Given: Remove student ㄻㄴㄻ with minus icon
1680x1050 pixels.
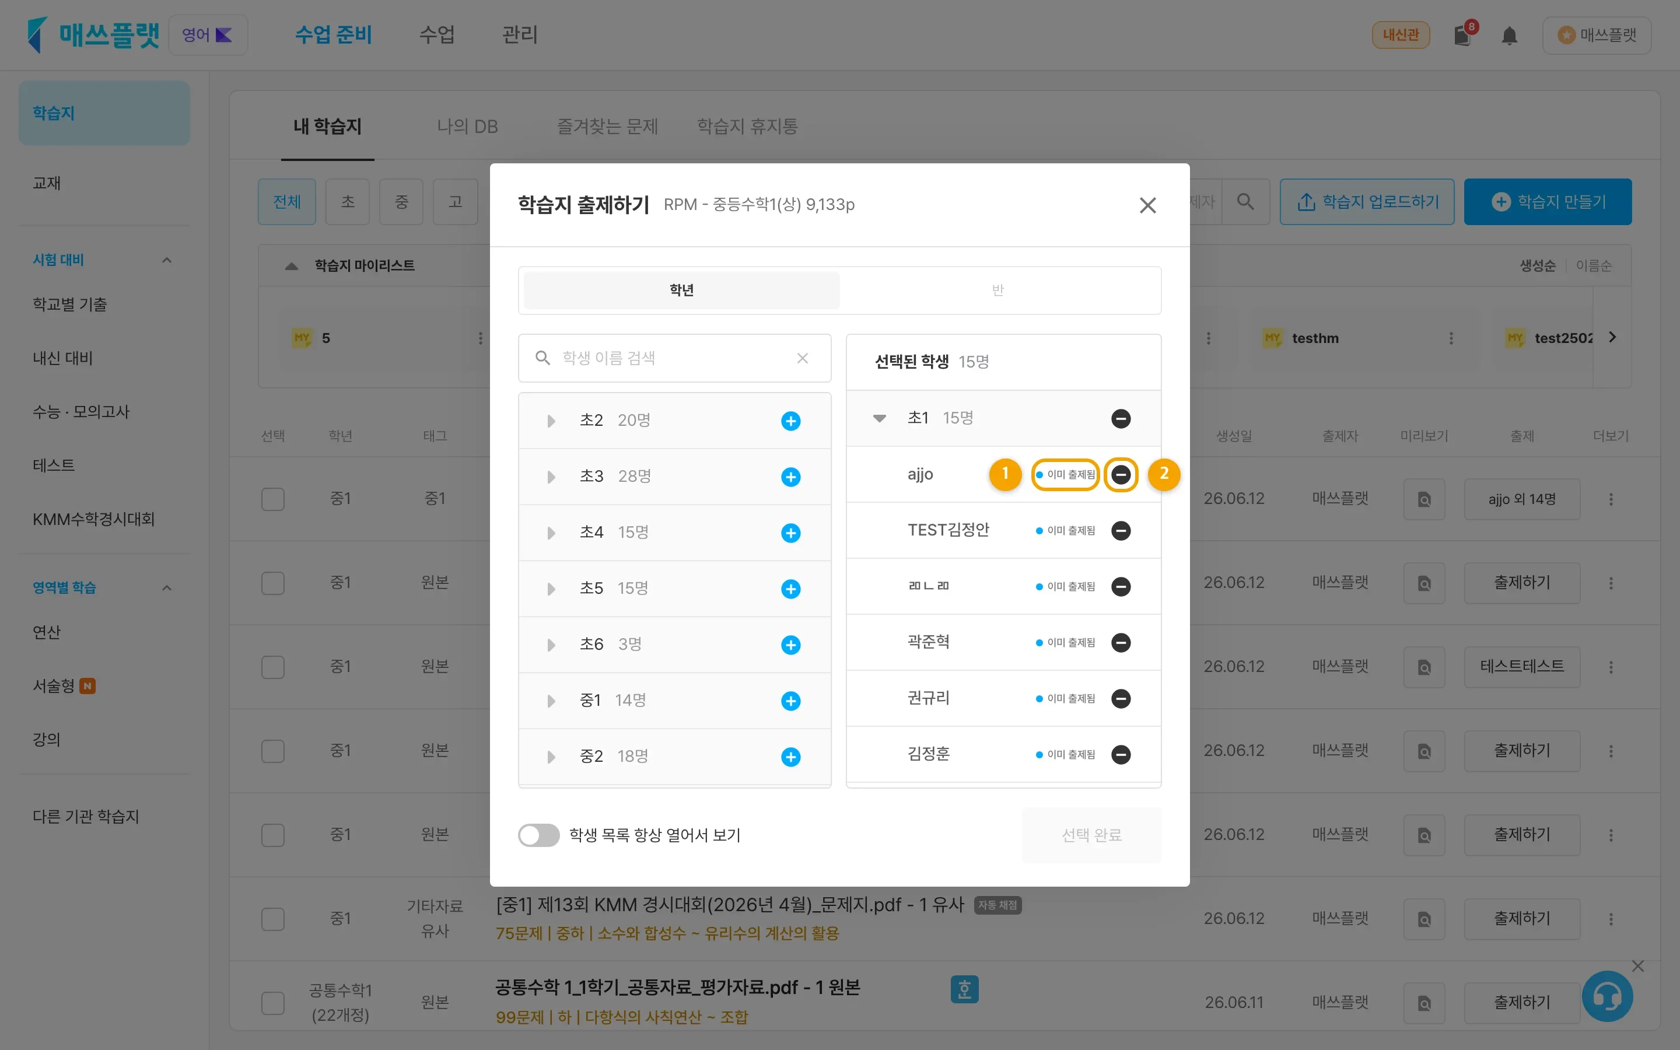Looking at the screenshot, I should (1121, 587).
